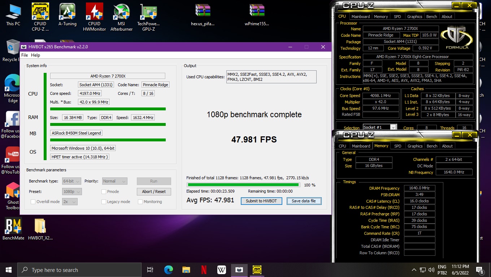Open Microsoft Edge desktop shortcut
Viewport: 491px width, 277px height.
(x=13, y=89)
